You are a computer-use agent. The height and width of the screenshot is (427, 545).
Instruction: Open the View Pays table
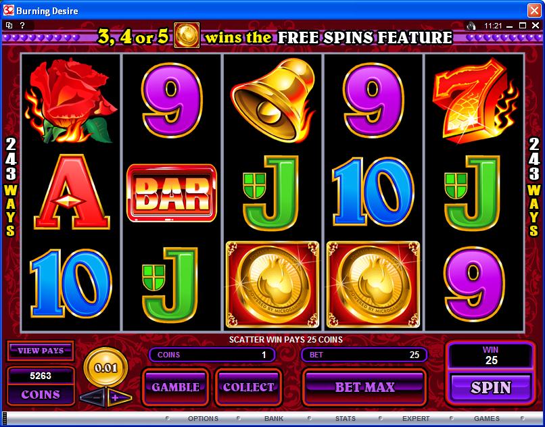coord(41,351)
